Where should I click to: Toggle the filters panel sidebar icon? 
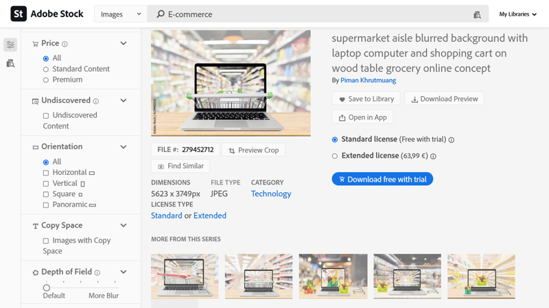pyautogui.click(x=10, y=45)
